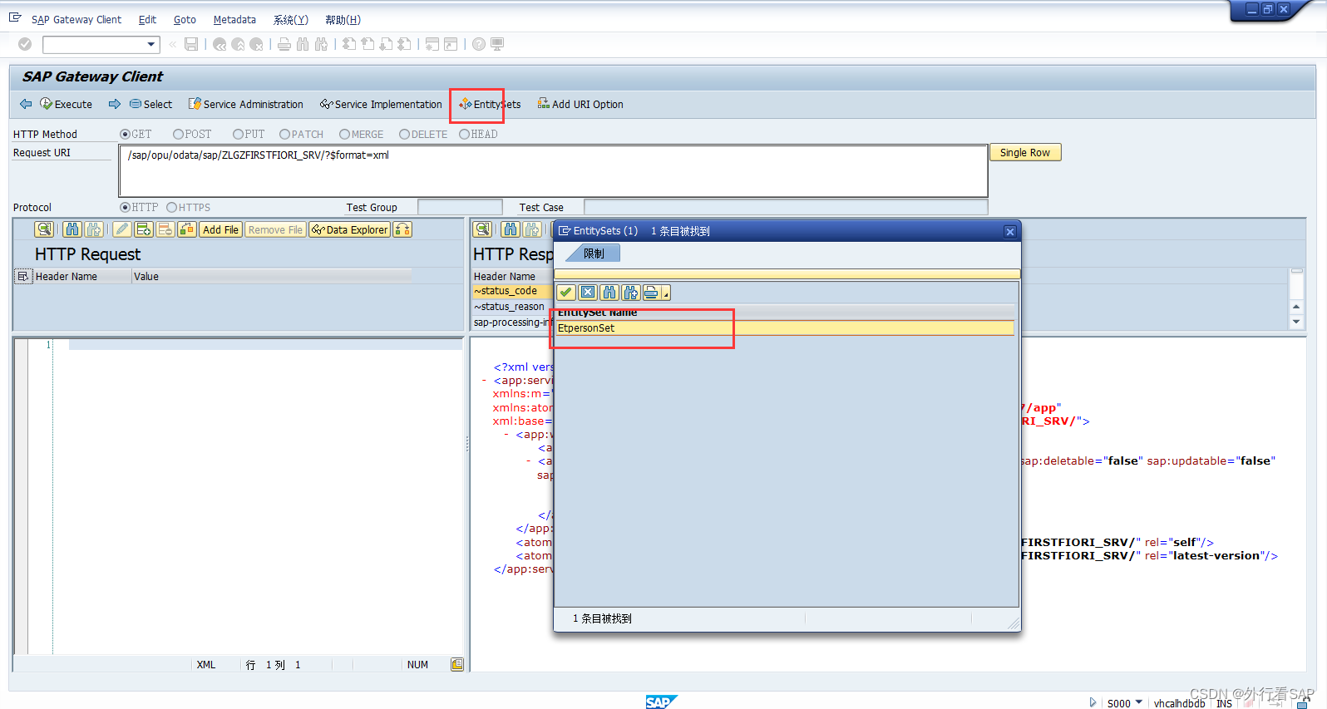Click the Find binoculars icon in HTTP Response toolbar
The height and width of the screenshot is (709, 1327).
(511, 229)
